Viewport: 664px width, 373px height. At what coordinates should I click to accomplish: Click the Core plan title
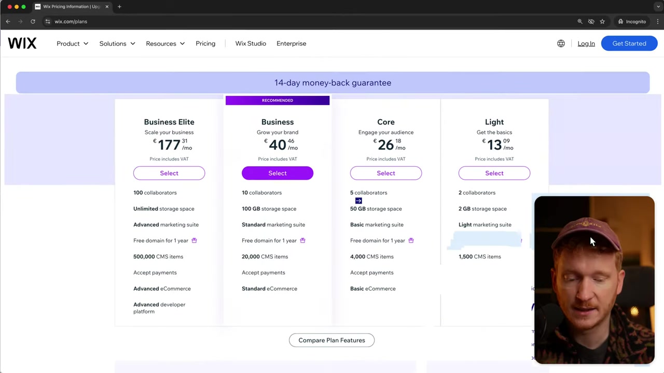tap(386, 122)
